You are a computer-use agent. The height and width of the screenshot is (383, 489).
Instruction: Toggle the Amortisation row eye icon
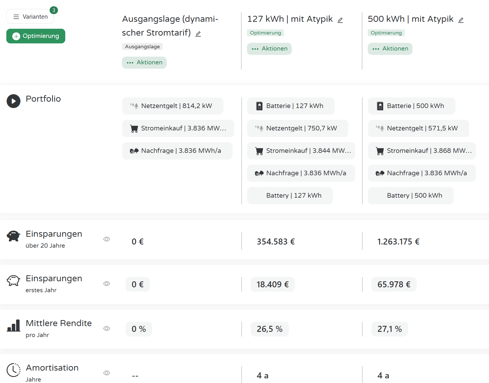[107, 373]
